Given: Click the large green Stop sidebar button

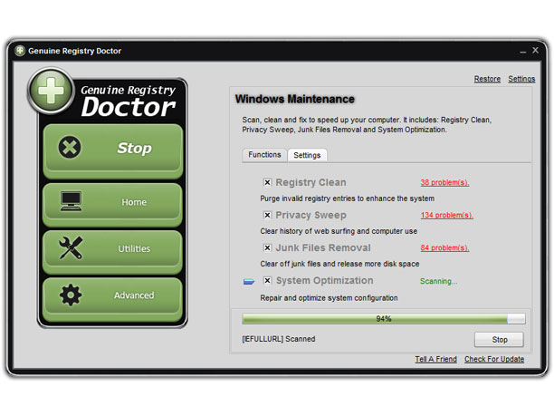Looking at the screenshot, I should tap(113, 151).
